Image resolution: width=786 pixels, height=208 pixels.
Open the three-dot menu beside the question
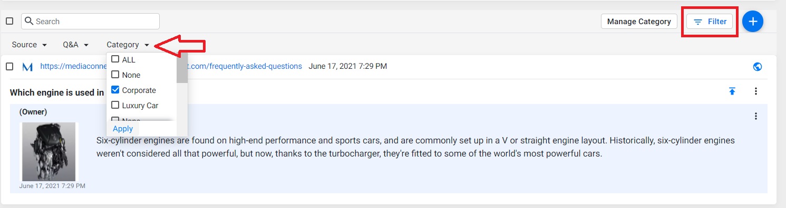click(x=756, y=91)
